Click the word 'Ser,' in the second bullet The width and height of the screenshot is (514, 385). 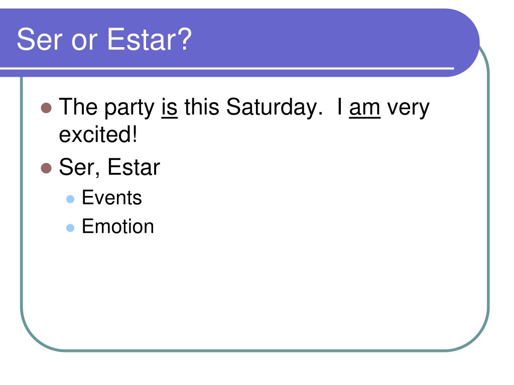pos(79,168)
